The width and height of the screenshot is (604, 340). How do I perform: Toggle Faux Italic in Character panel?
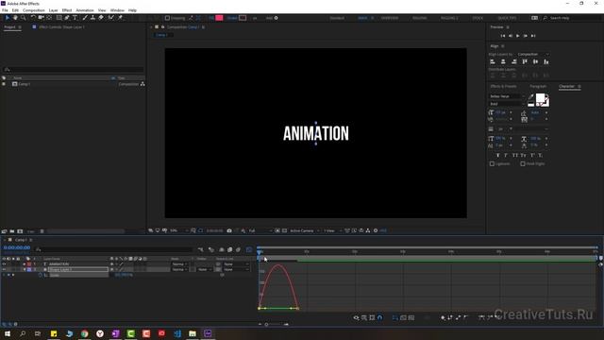pos(506,155)
